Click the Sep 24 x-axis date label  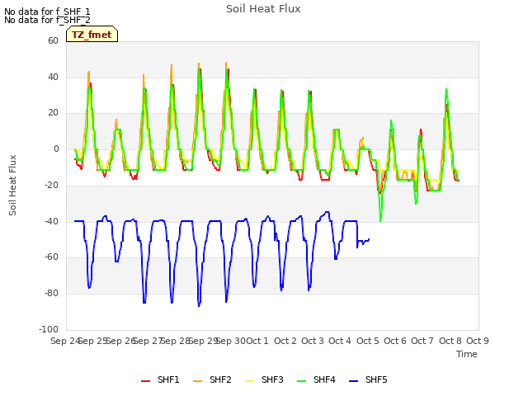(65, 341)
